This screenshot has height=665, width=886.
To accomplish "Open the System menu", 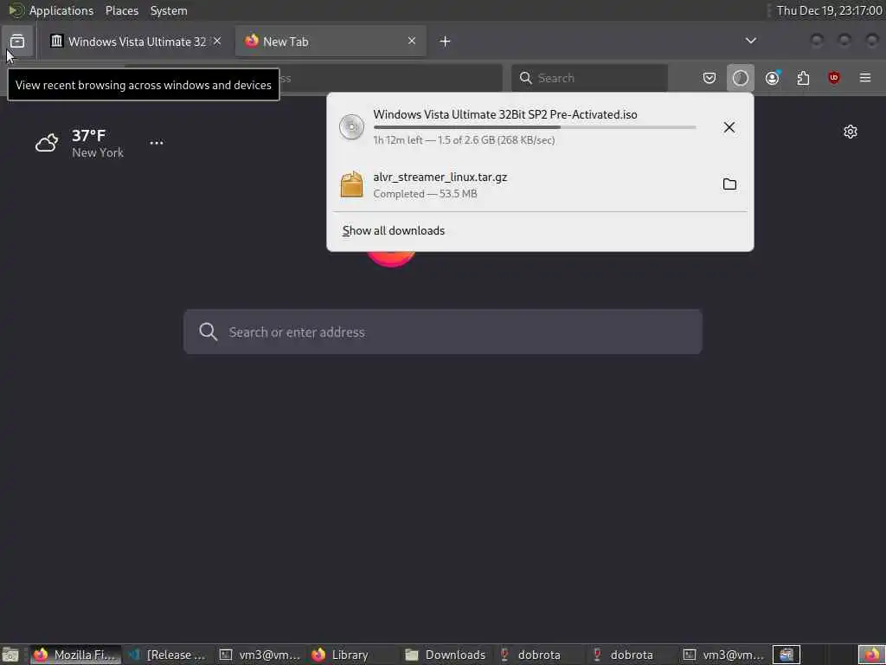I will click(169, 10).
